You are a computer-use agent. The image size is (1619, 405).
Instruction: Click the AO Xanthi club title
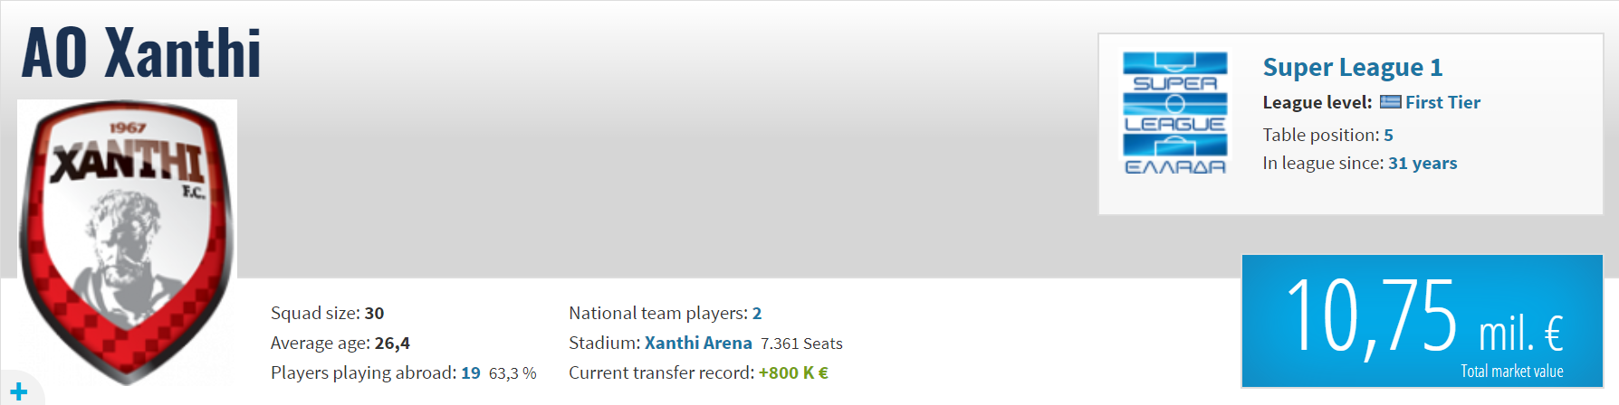point(141,52)
